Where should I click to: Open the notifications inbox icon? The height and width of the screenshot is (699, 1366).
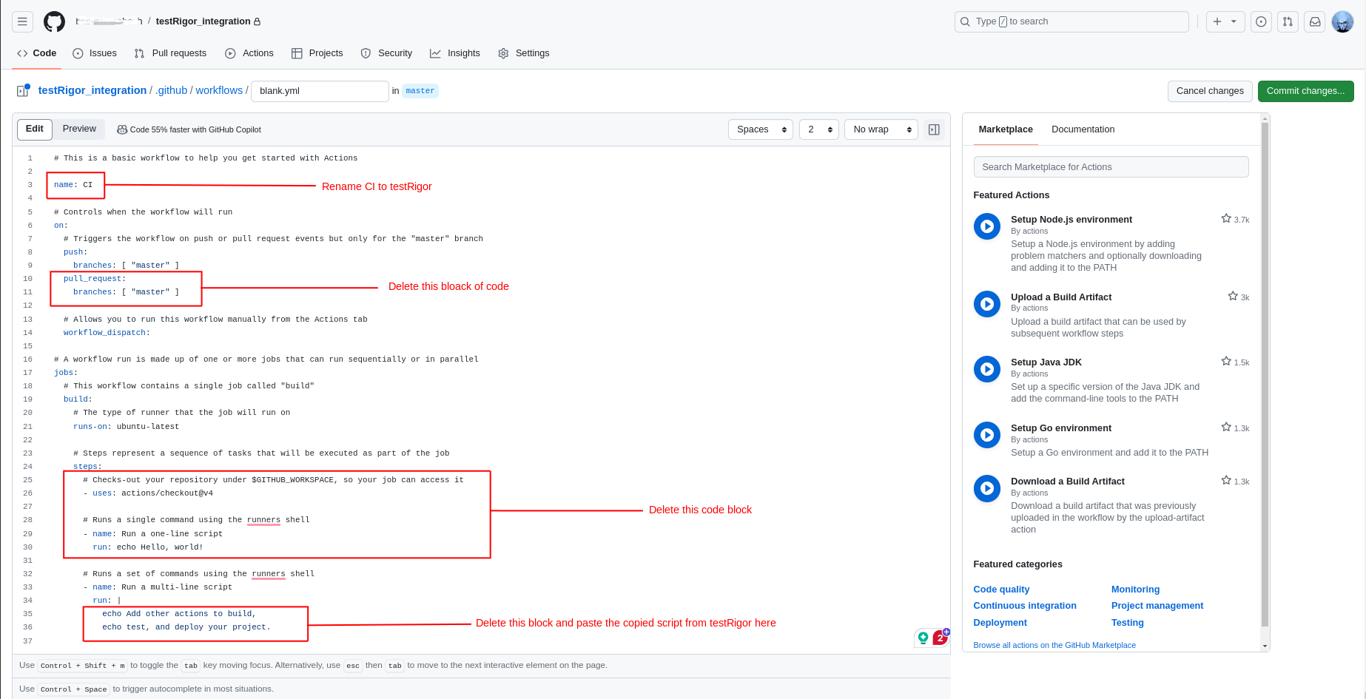click(x=1315, y=21)
